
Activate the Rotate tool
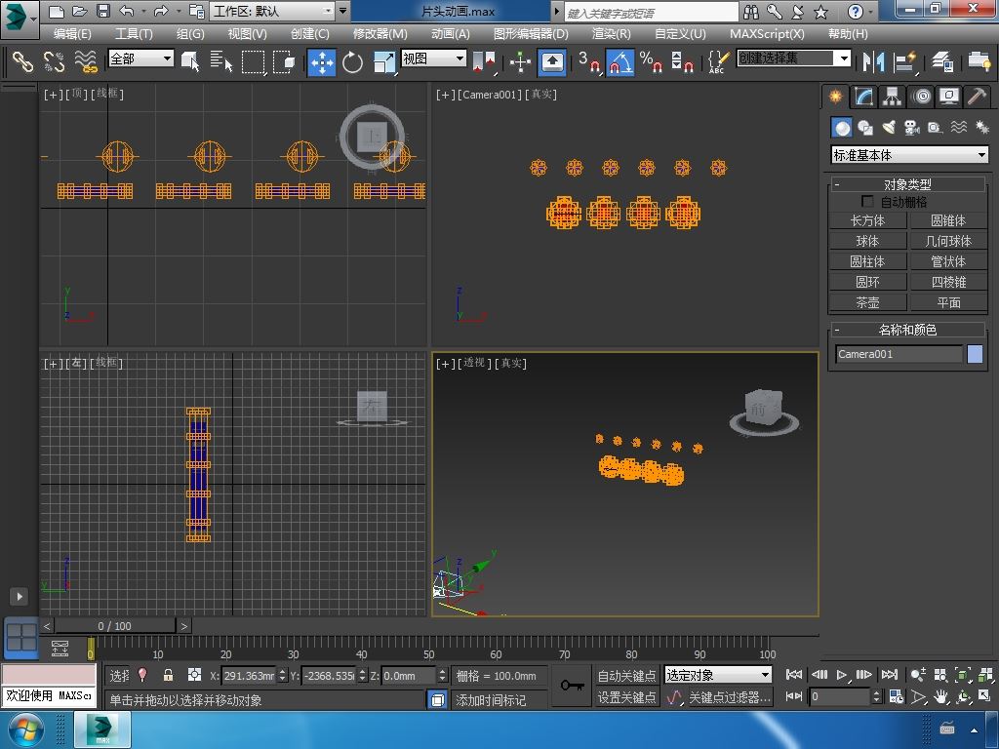(x=352, y=61)
